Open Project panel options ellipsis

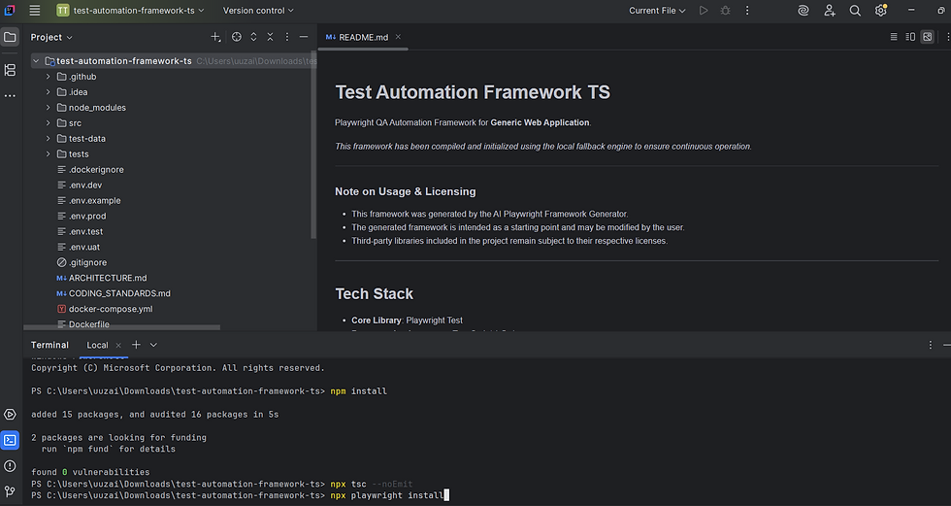(x=287, y=37)
